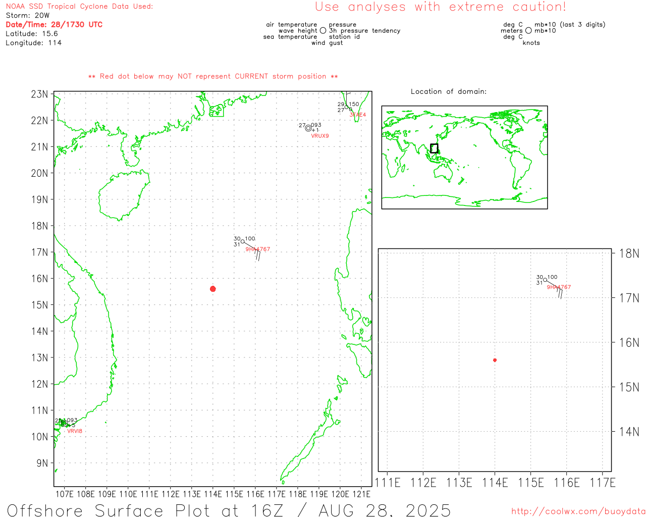
Task: Click the red storm position dot on main map
Action: coord(213,289)
